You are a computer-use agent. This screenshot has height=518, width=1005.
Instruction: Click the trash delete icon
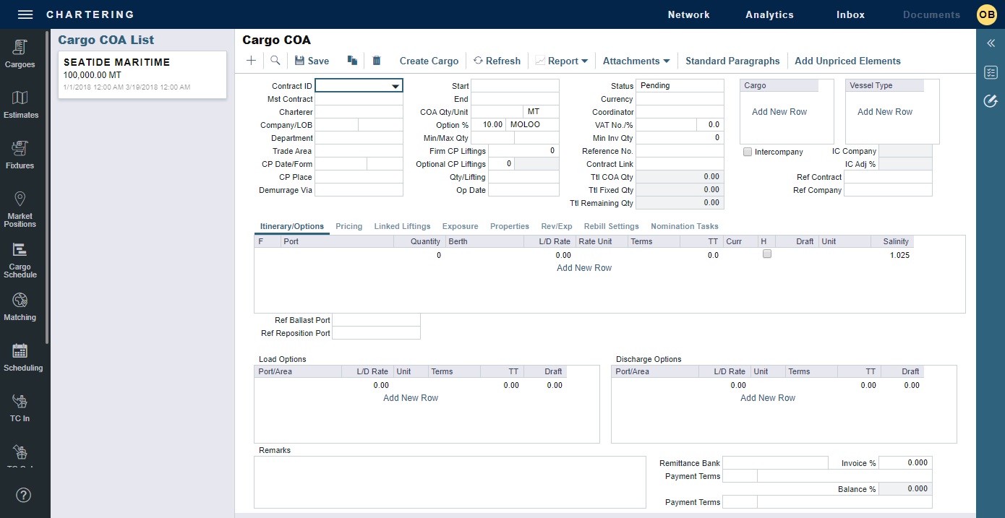pos(377,61)
